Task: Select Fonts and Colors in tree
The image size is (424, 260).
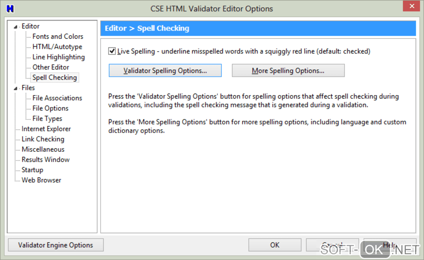Action: (58, 37)
